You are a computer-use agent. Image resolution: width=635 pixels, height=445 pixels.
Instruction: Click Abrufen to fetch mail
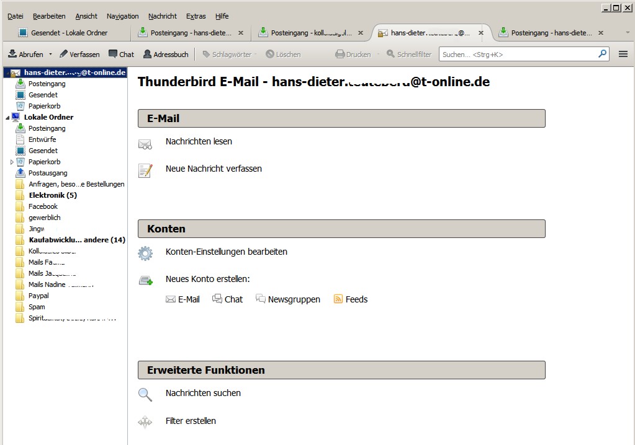tap(26, 54)
